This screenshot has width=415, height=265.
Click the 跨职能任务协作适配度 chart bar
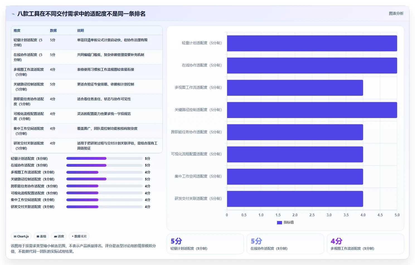coord(295,132)
